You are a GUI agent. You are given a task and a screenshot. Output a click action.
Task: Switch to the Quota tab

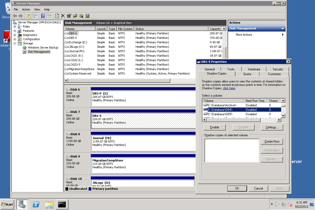[247, 74]
